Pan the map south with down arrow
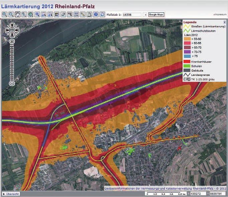 (x=12, y=35)
